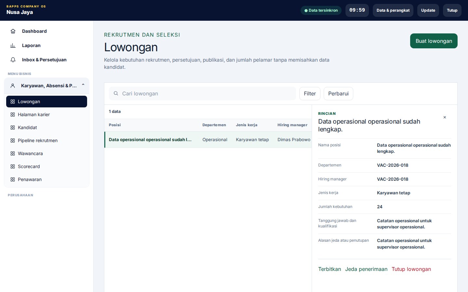The width and height of the screenshot is (468, 292).
Task: Click the Terbitkan link
Action: (x=330, y=269)
